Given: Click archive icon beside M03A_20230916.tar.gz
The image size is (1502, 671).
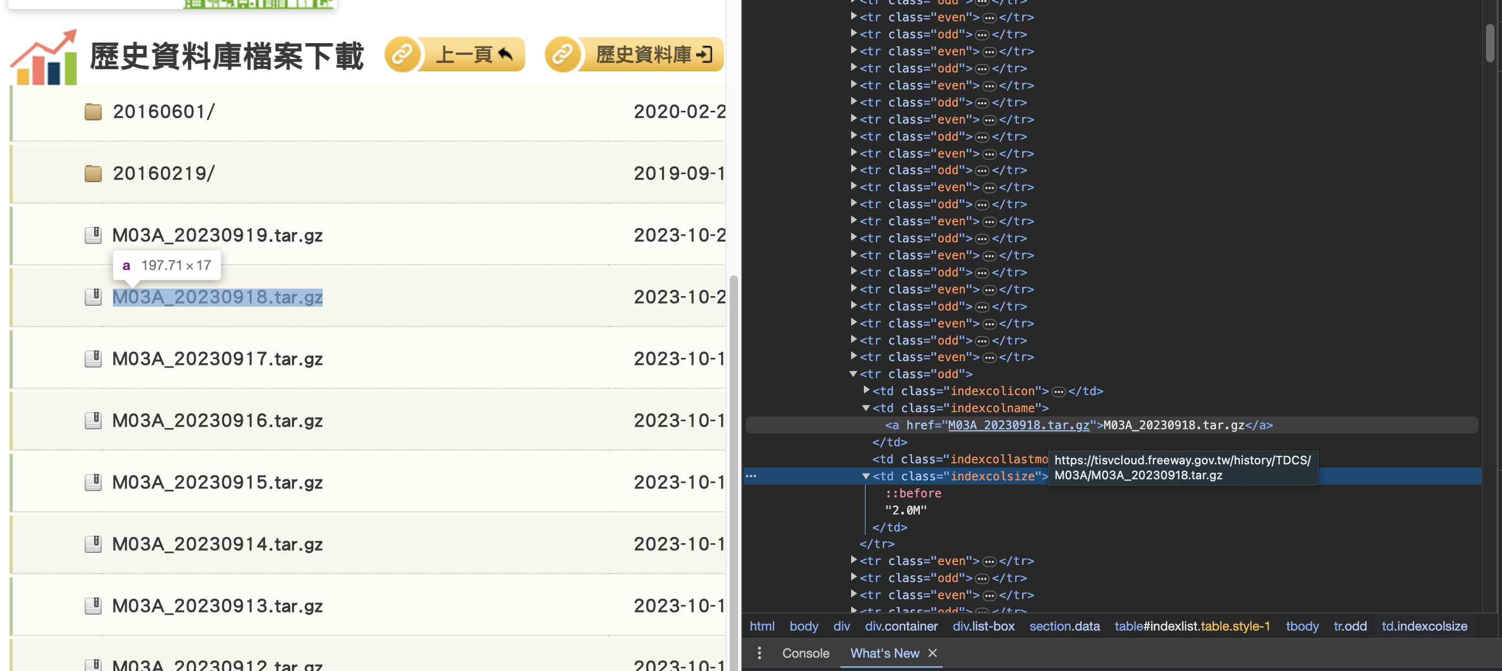Looking at the screenshot, I should (93, 420).
